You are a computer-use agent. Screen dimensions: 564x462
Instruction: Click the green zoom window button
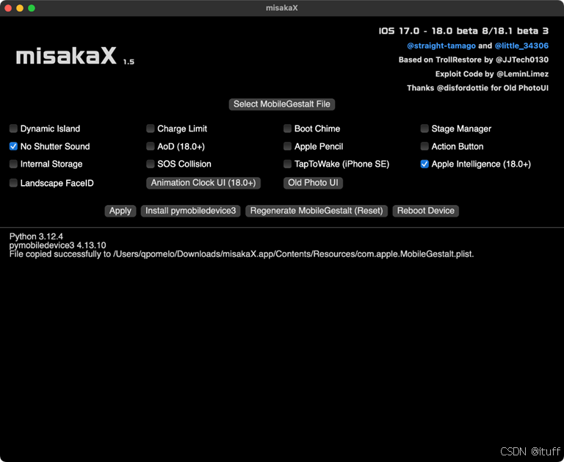(32, 8)
